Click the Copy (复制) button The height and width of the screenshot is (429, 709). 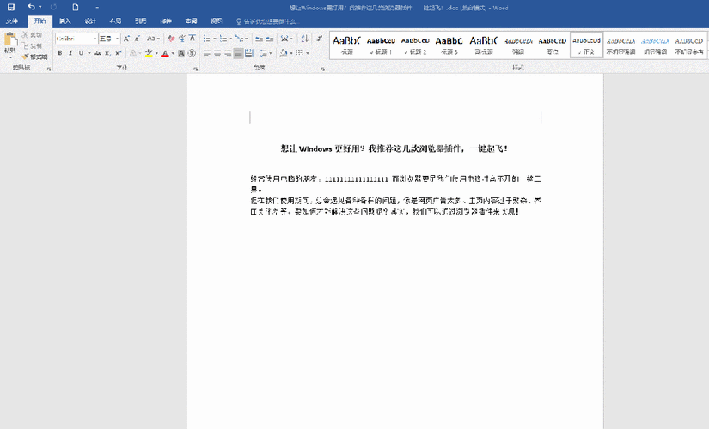click(x=32, y=45)
